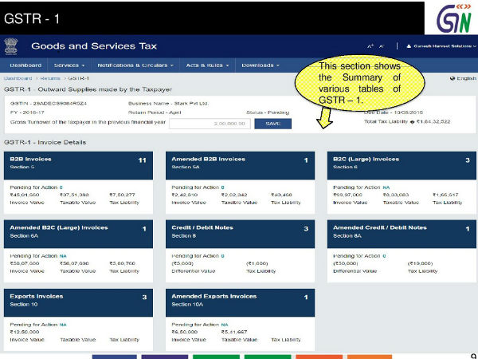
Task: Click the Dashboard breadcrumb link
Action: (18, 78)
